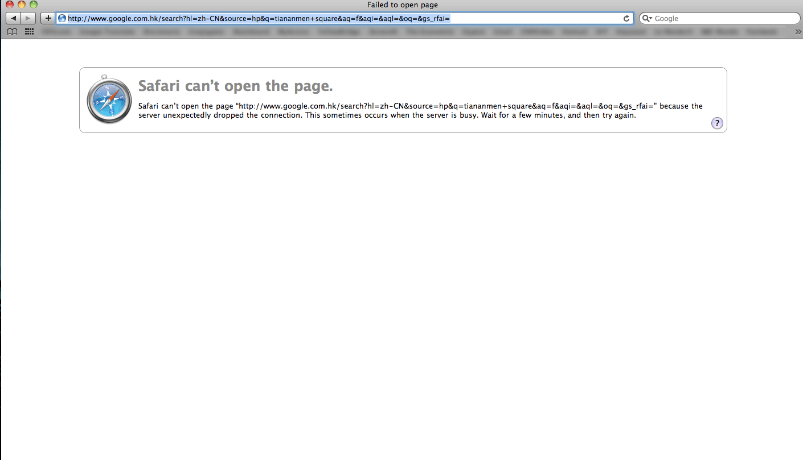Click the Safari compass icon in error box
The width and height of the screenshot is (803, 460).
click(x=109, y=100)
